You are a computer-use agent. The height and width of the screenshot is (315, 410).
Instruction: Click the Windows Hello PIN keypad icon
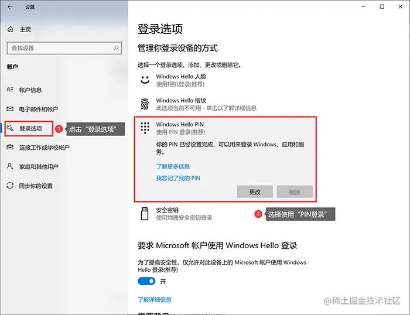pyautogui.click(x=145, y=128)
